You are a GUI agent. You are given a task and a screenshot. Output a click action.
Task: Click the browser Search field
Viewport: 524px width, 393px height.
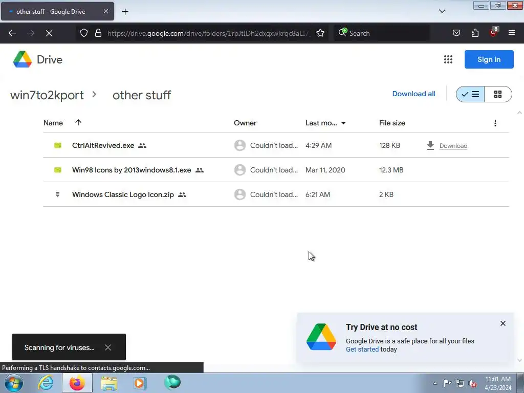click(382, 33)
